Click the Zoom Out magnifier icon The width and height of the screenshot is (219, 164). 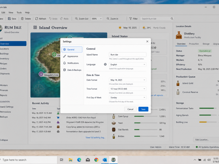pos(76,19)
